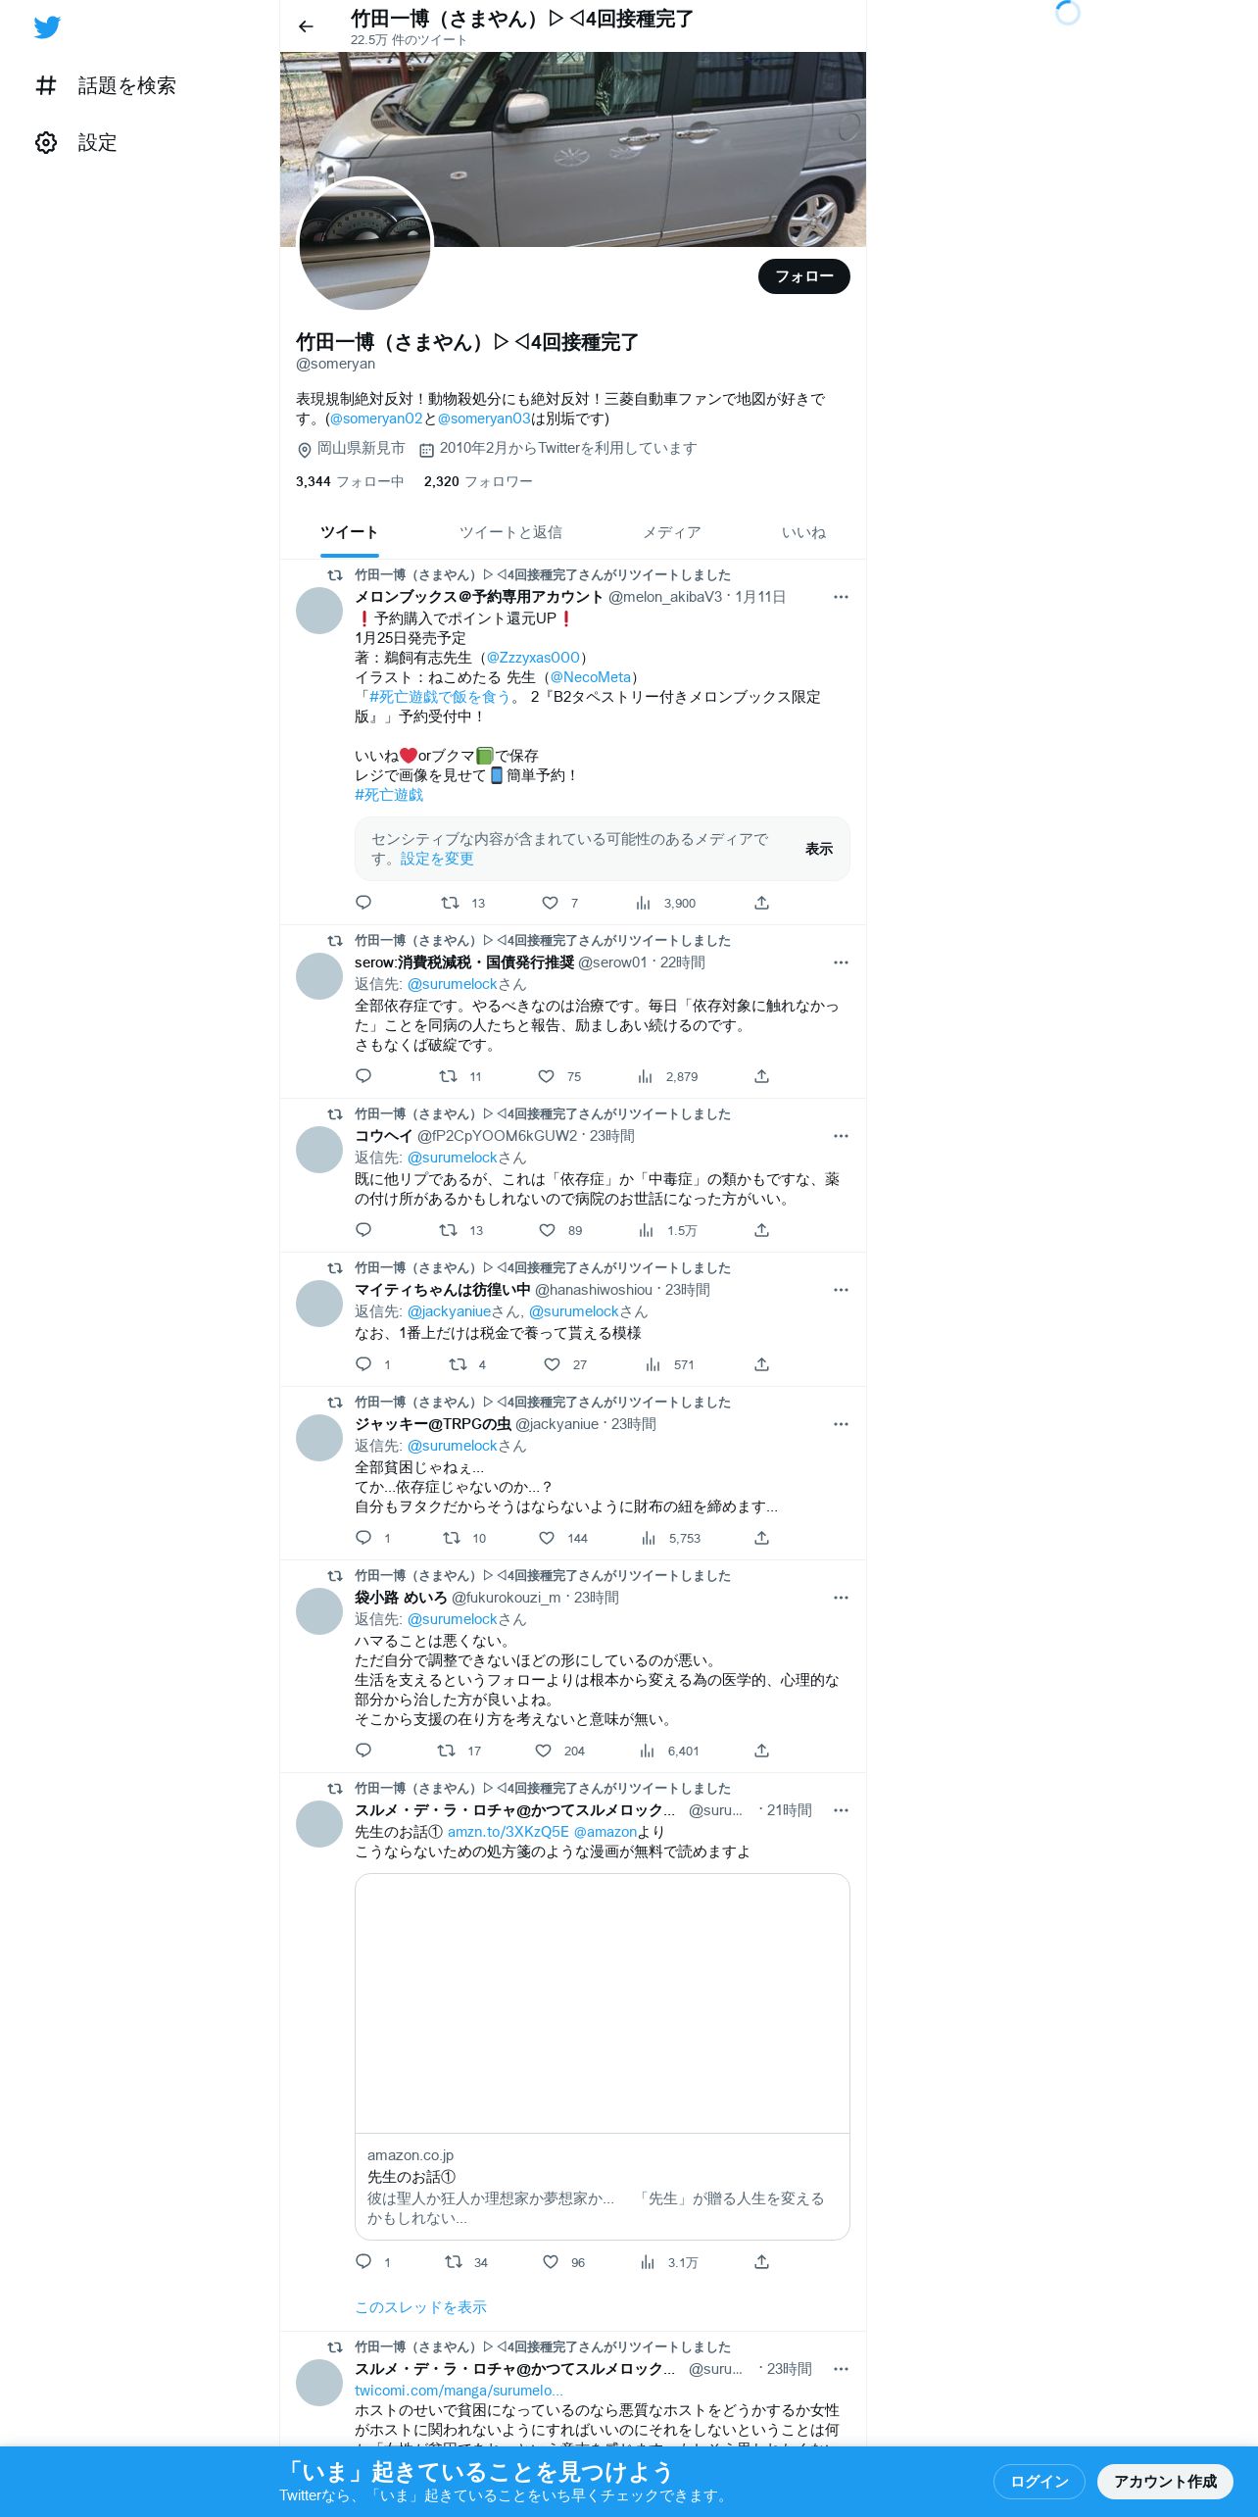
Task: Share the serow tweet via share icon
Action: coord(761,1076)
